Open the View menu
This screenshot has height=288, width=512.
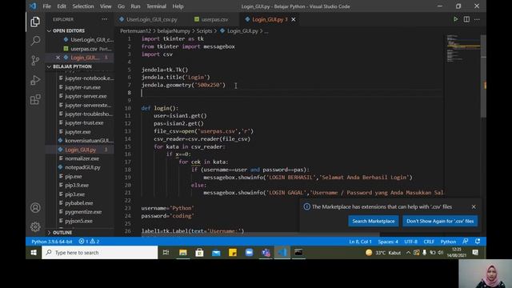click(x=106, y=6)
